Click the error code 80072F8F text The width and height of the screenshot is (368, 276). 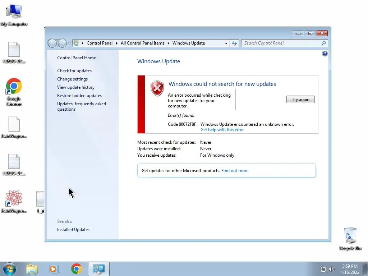click(182, 124)
